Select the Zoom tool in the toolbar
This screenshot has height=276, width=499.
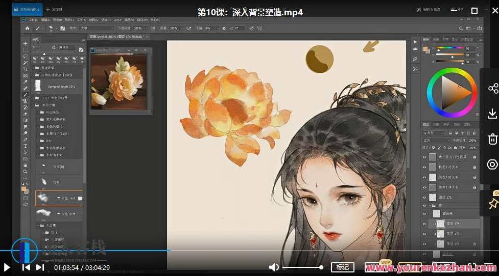[x=26, y=172]
